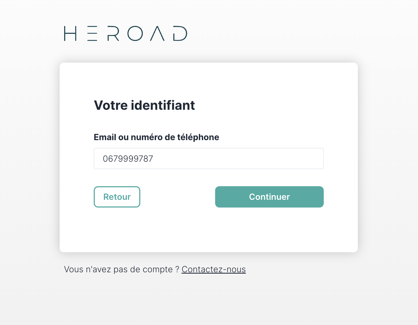
Task: Click the word identifiant in the heading
Action: (x=163, y=105)
